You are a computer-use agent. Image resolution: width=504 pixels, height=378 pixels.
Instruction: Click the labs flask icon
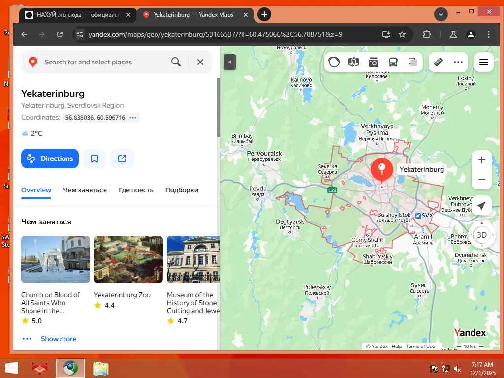pyautogui.click(x=453, y=34)
